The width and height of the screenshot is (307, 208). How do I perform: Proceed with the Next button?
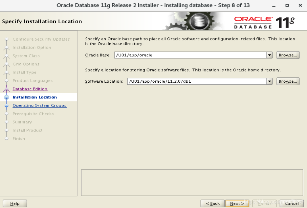click(x=237, y=203)
